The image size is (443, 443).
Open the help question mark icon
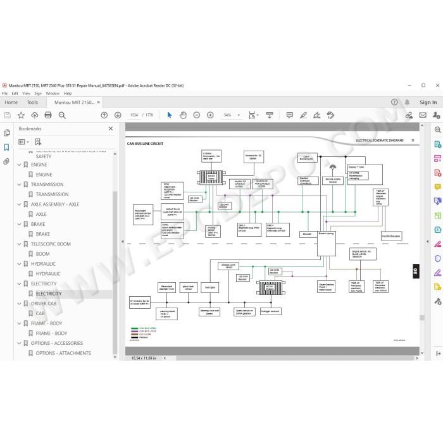394,103
